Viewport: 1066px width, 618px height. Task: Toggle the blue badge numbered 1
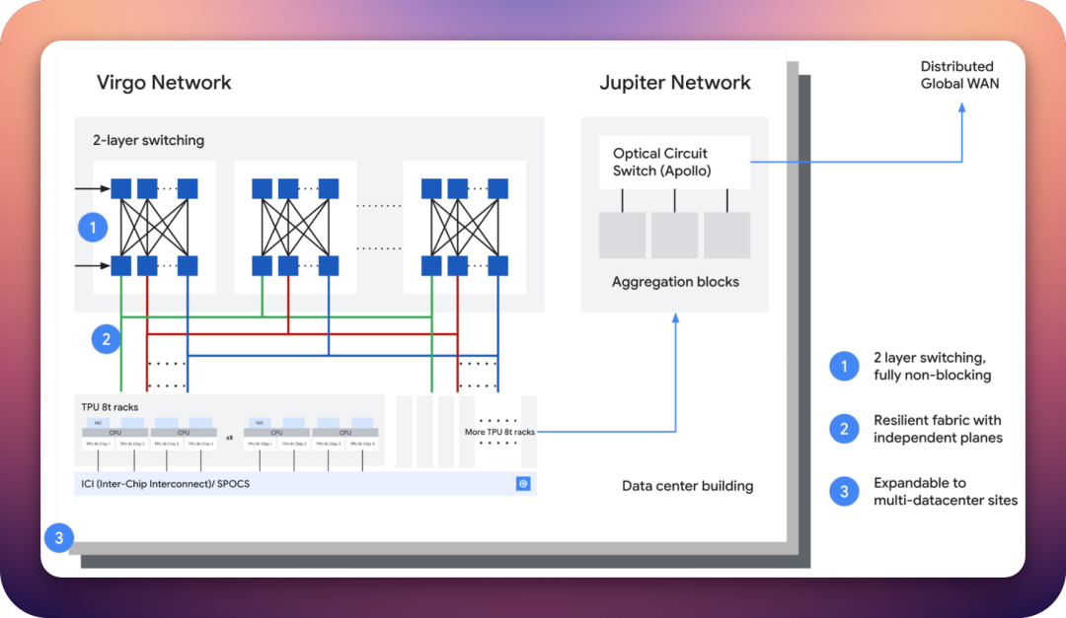click(93, 227)
